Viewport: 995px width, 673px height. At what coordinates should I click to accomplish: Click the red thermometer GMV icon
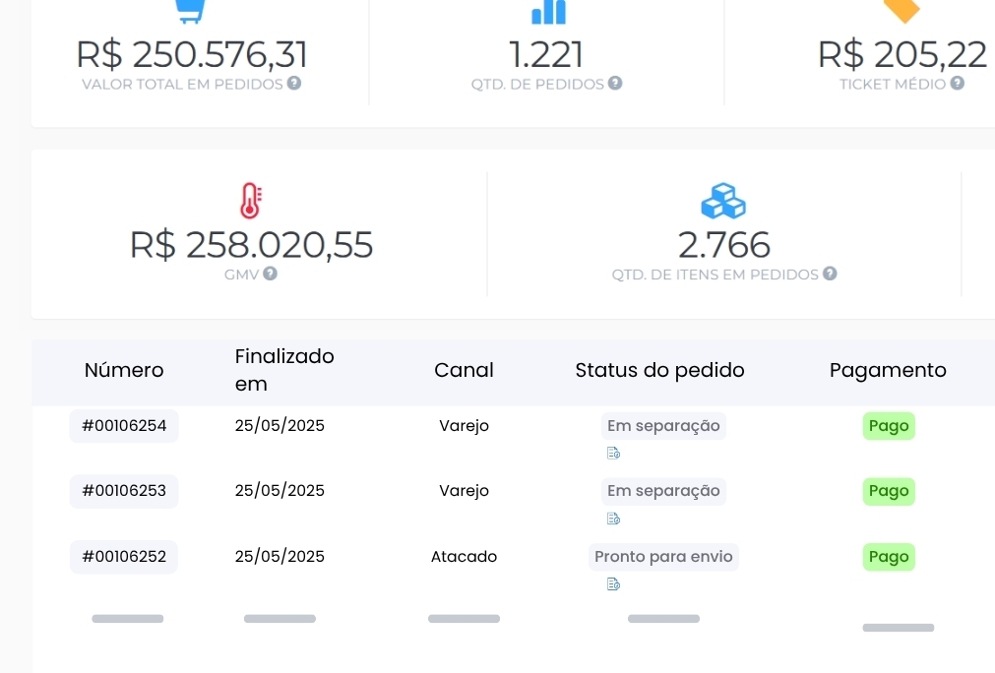coord(250,200)
